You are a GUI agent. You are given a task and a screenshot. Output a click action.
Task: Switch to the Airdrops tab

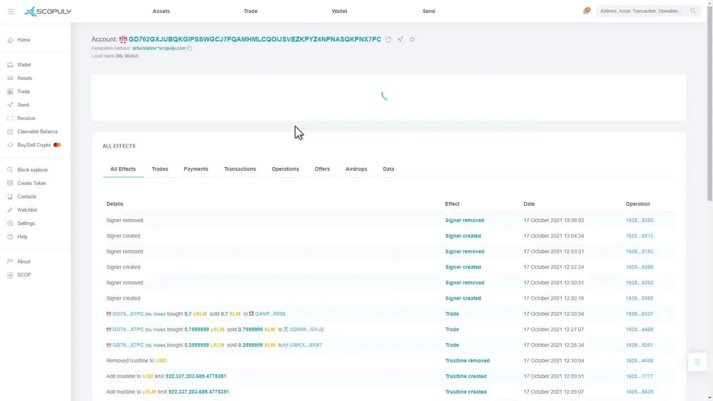pyautogui.click(x=356, y=169)
